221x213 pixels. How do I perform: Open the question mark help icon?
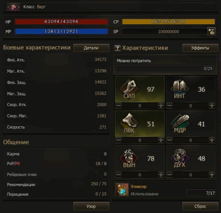click(x=117, y=48)
